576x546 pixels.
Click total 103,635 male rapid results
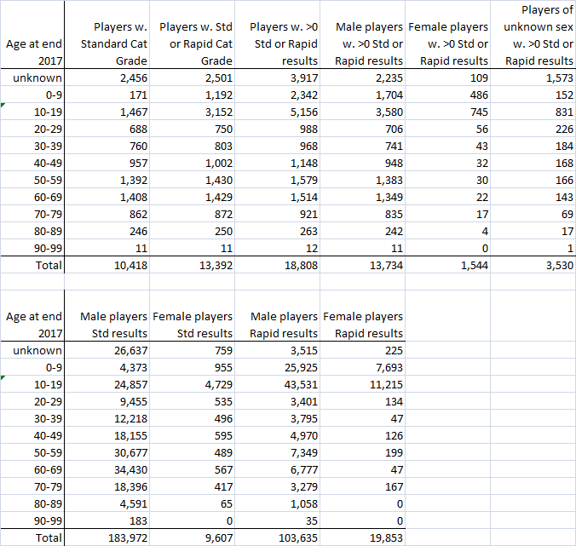[x=277, y=537]
